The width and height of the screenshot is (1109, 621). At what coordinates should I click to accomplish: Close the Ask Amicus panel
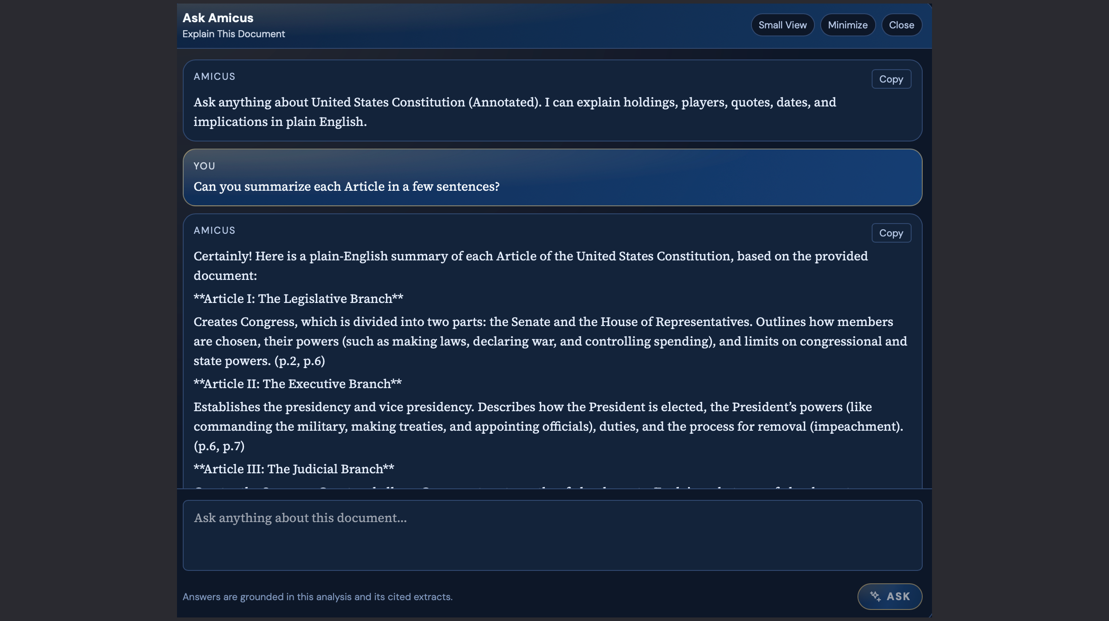[x=901, y=25]
